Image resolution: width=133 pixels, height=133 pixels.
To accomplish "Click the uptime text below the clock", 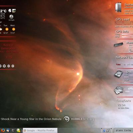I will (x=123, y=108).
